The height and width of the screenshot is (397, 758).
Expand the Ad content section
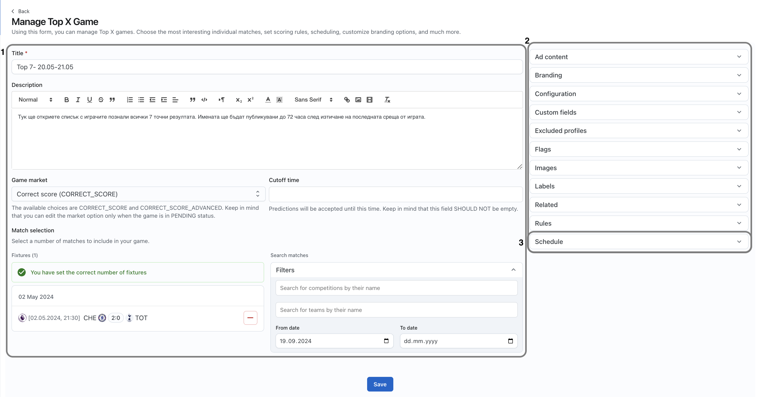tap(639, 57)
